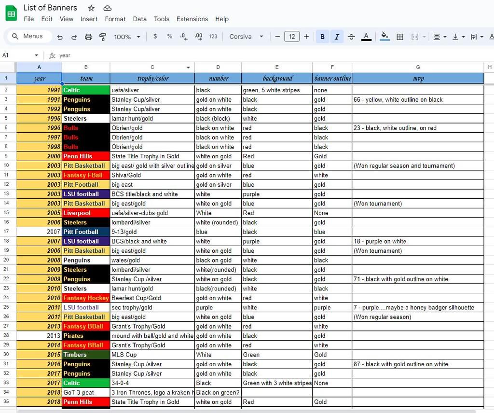The width and height of the screenshot is (494, 413).
Task: Increase decimal places
Action: point(198,37)
